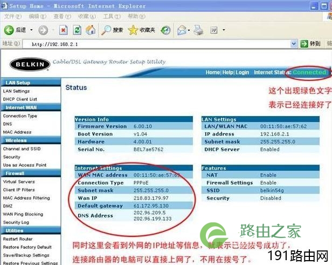Screen dimensions: 332x265
Task: Expand the Mail button dropdown arrow
Action: [189, 30]
